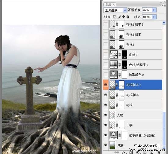
Task: Click the 不透明度 76% value field
Action: [147, 10]
